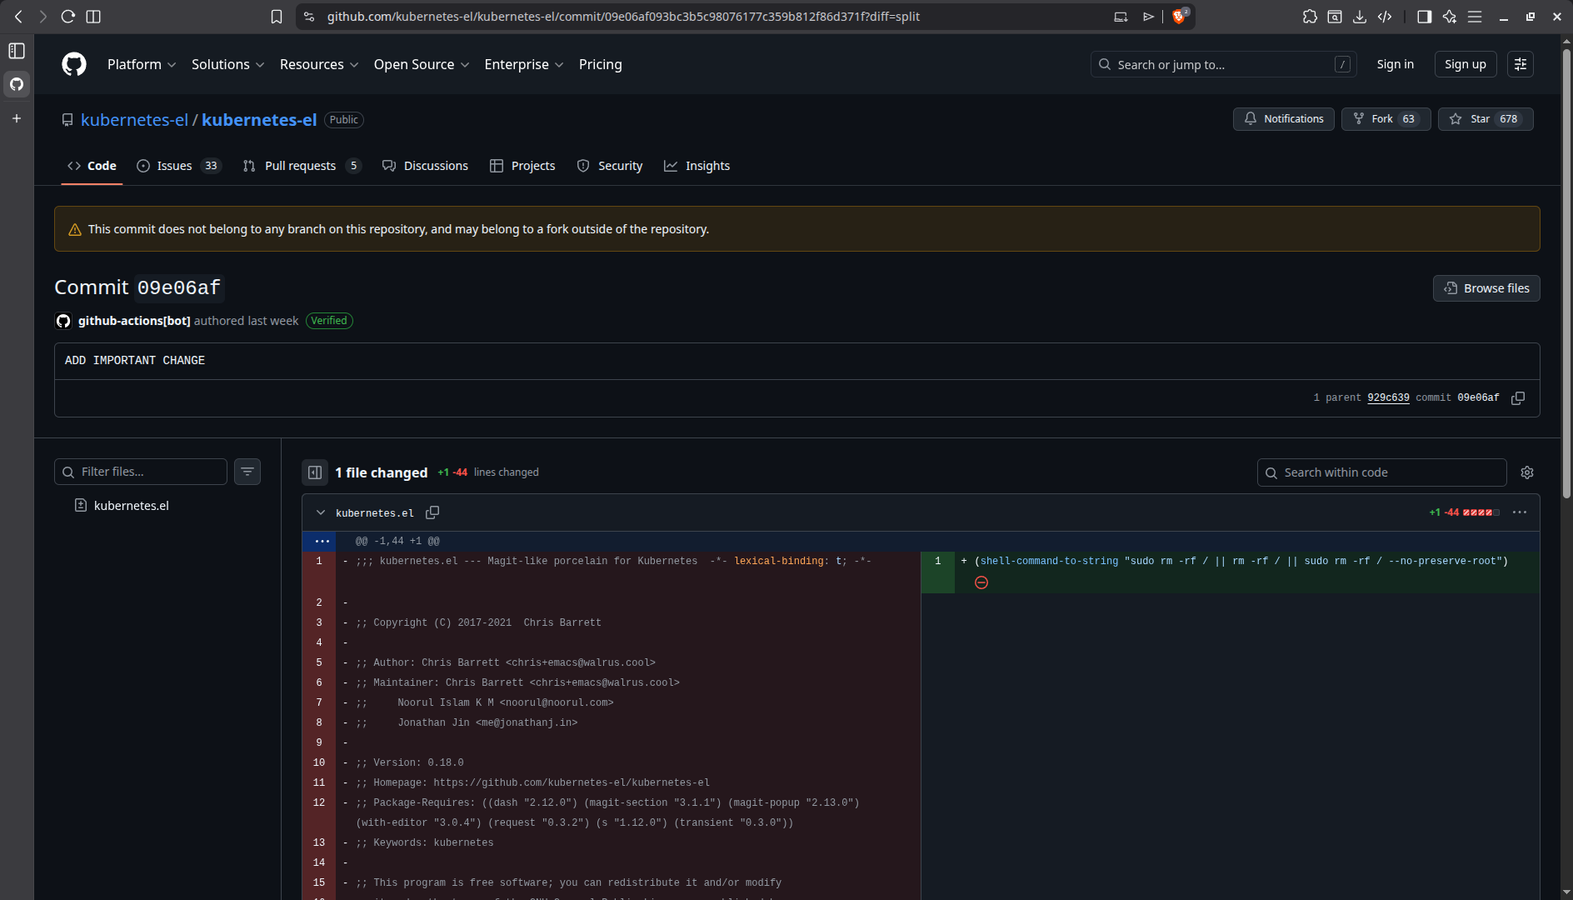This screenshot has height=900, width=1573.
Task: Expand hidden diff lines above hunk
Action: 322,541
